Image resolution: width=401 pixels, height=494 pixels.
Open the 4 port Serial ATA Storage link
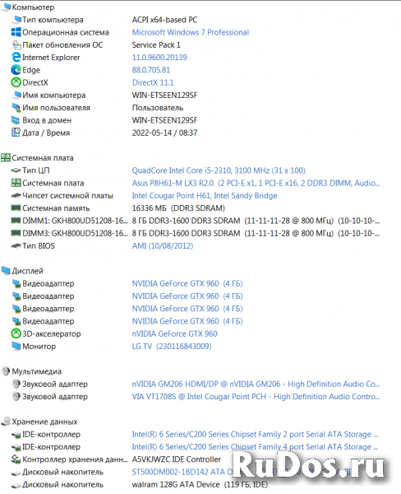click(x=255, y=447)
